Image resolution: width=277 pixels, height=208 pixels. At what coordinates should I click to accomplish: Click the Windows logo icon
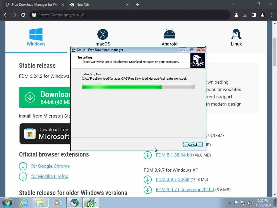[36, 34]
